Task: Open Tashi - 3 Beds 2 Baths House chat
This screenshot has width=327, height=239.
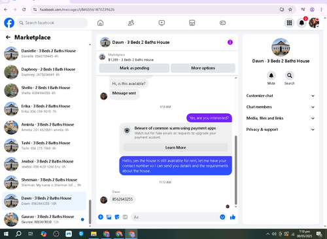Action: click(x=44, y=145)
